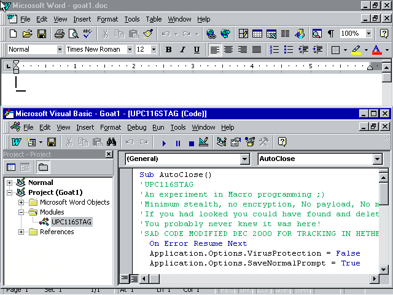Apply red Font Color button

pyautogui.click(x=376, y=50)
